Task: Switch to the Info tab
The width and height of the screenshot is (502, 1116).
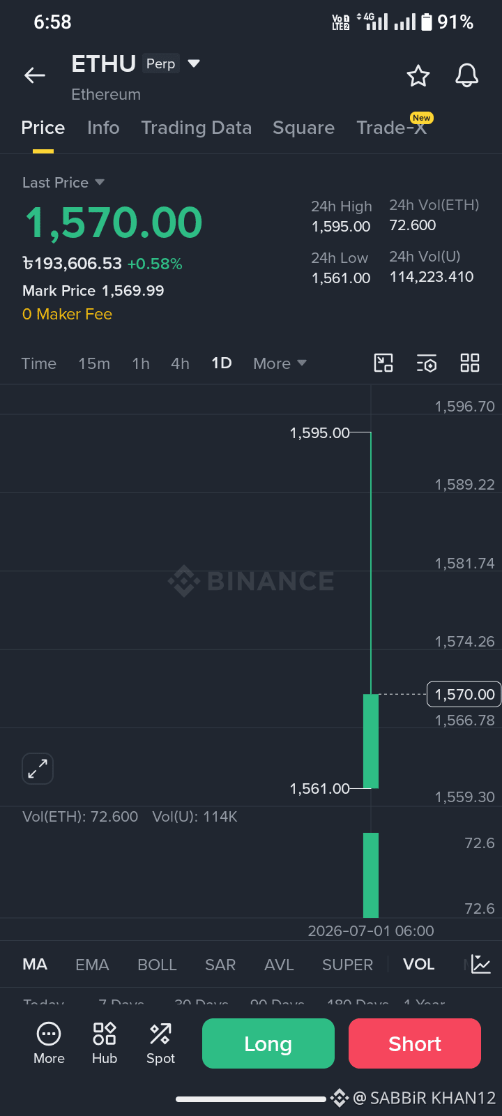Action: point(103,128)
